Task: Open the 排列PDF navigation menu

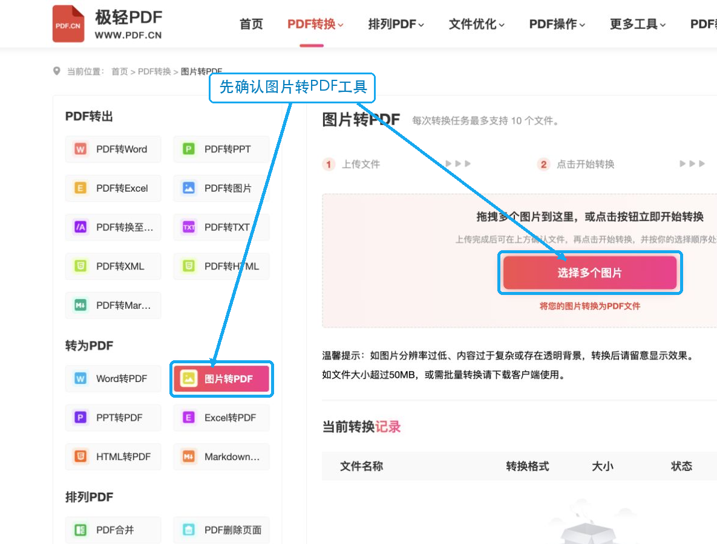Action: 396,24
